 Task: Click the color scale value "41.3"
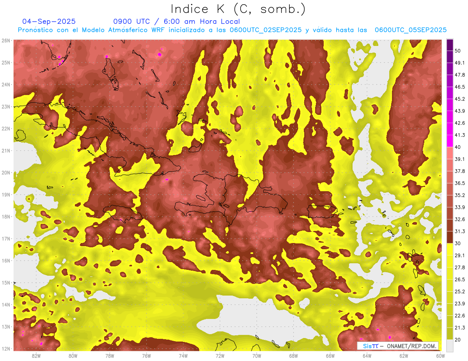tap(460, 135)
